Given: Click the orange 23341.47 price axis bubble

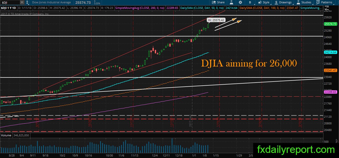Looking at the screenshot, I should 331,70.
